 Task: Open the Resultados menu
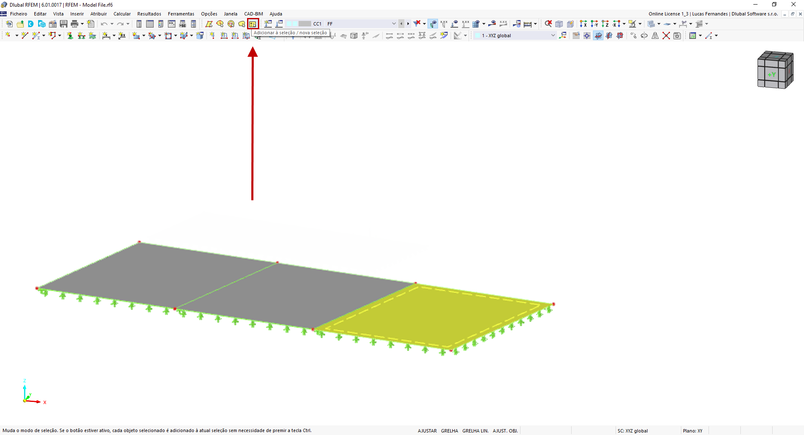(149, 14)
